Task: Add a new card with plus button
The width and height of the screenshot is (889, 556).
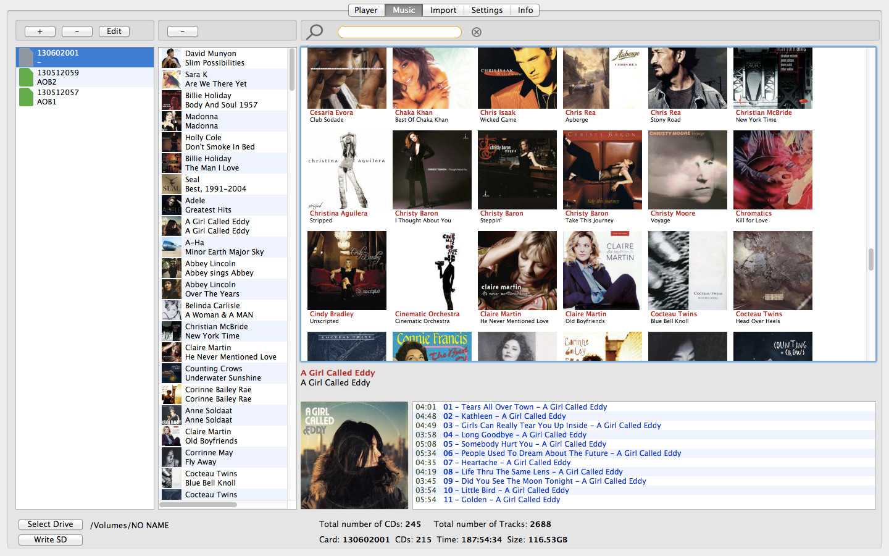Action: click(x=40, y=32)
